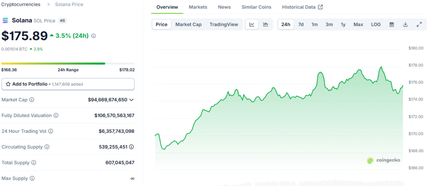Show Circulating Supply label info icon
This screenshot has height=186, width=427.
tap(47, 147)
